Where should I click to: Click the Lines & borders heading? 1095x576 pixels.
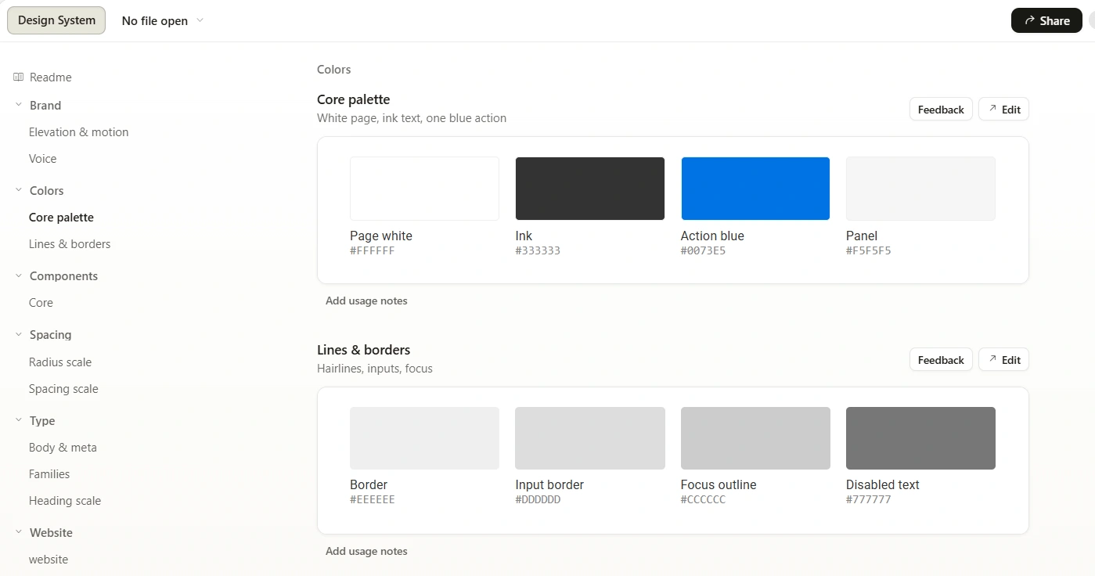[363, 350]
